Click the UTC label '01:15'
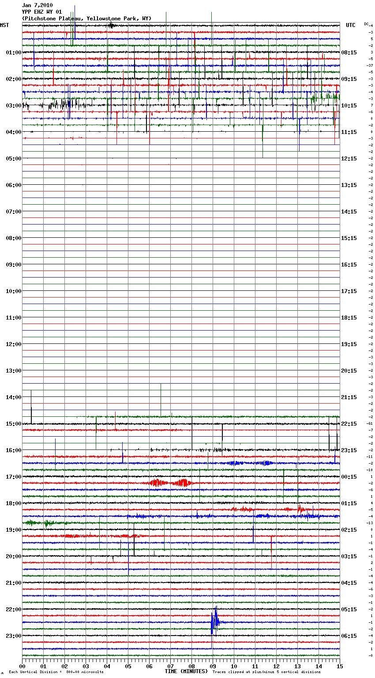The width and height of the screenshot is (375, 678). [x=349, y=503]
